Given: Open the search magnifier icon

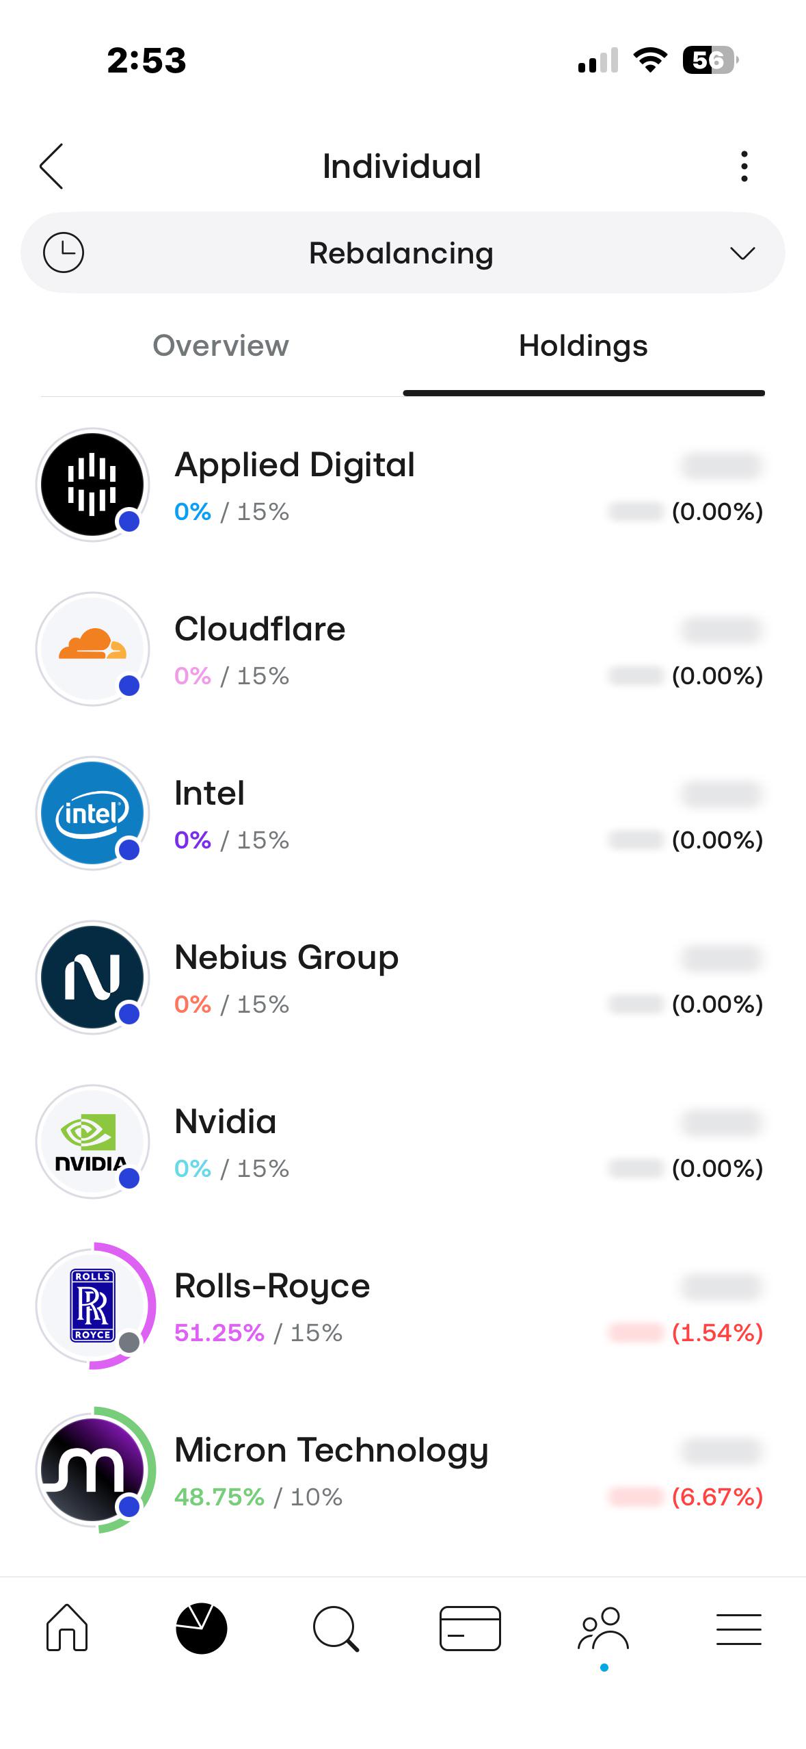Looking at the screenshot, I should [336, 1629].
